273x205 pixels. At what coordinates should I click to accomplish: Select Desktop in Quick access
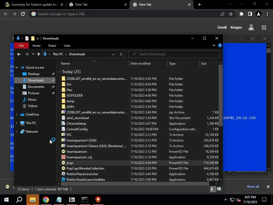(34, 74)
